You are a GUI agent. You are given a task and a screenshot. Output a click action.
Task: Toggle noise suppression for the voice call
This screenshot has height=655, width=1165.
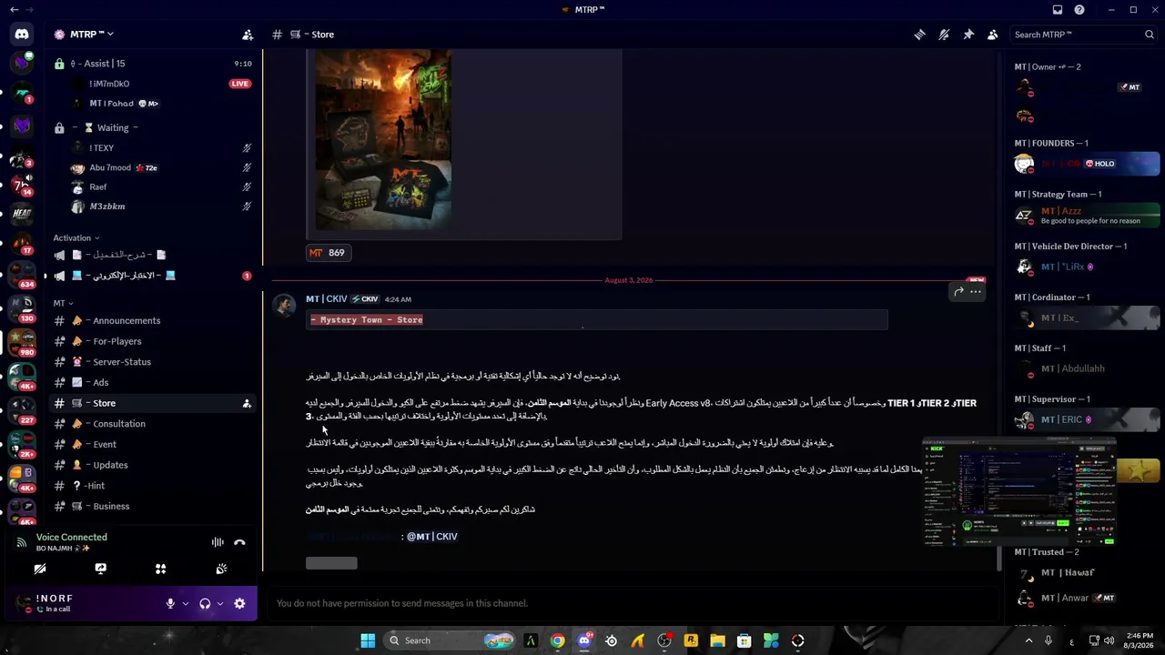(218, 542)
